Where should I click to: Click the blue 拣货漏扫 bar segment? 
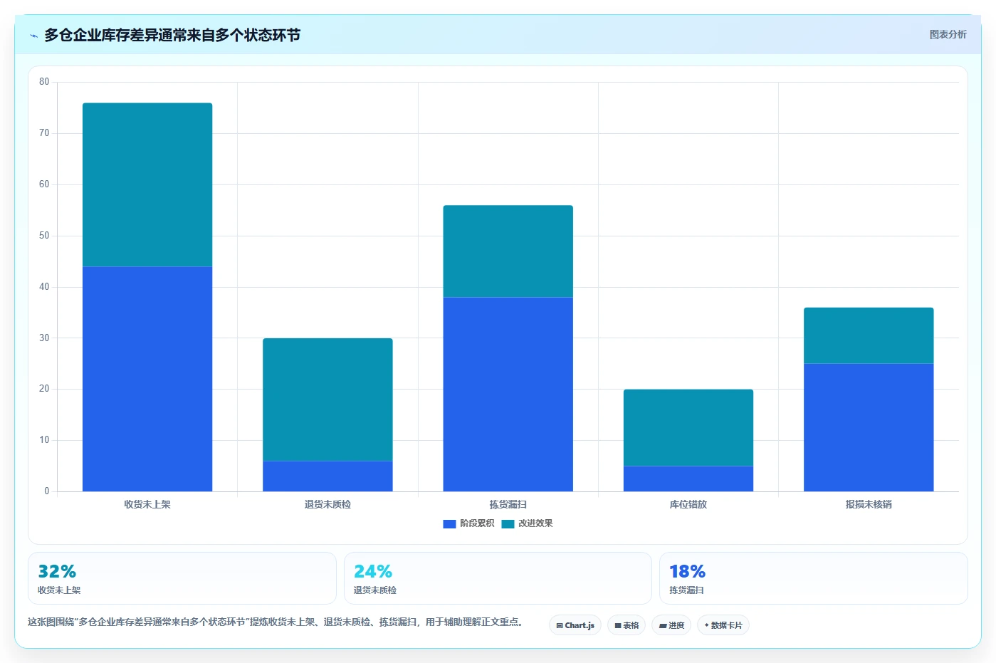pyautogui.click(x=508, y=395)
